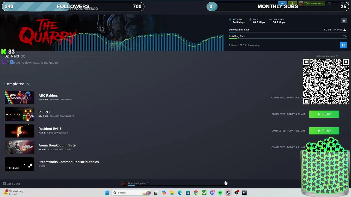Open the Steamworks Common Redistributables thumbnail
Viewport: 351px width, 197px height.
click(x=19, y=164)
